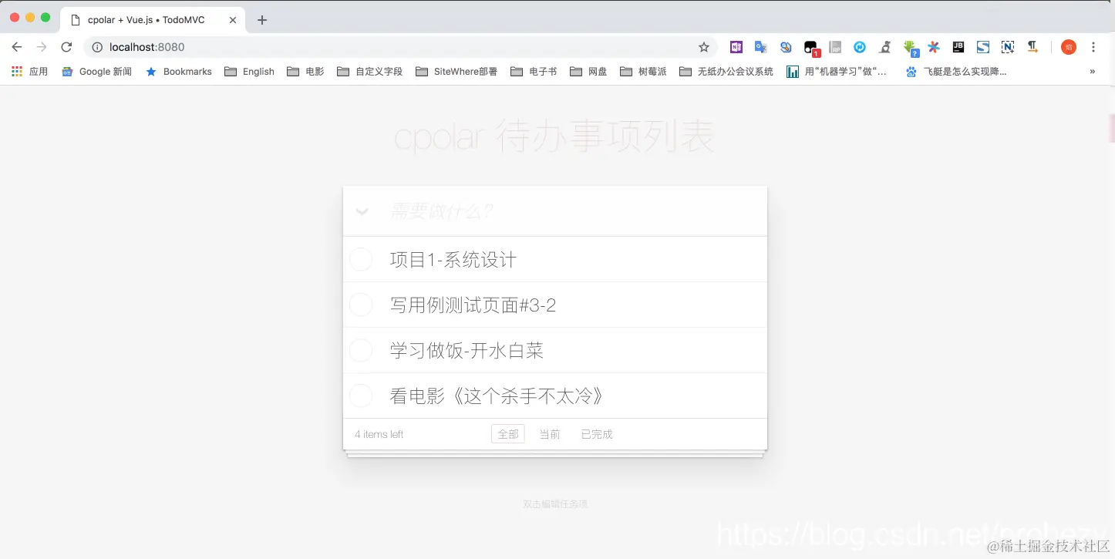
Task: Select the 全部 filter
Action: point(507,434)
